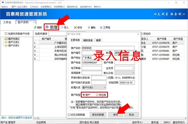Click the 初始日期 date field
This screenshot has width=188, height=124.
click(x=127, y=83)
